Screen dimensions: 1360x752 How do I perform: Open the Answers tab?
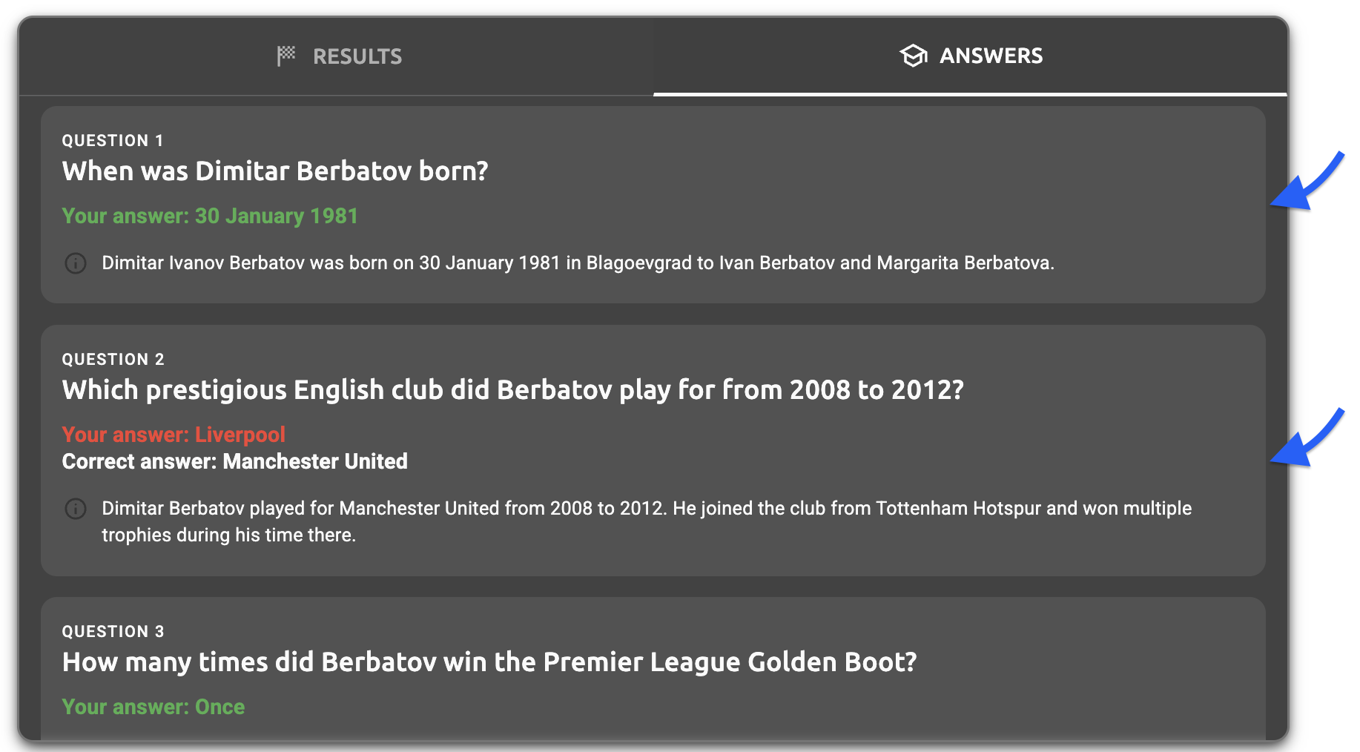(970, 56)
